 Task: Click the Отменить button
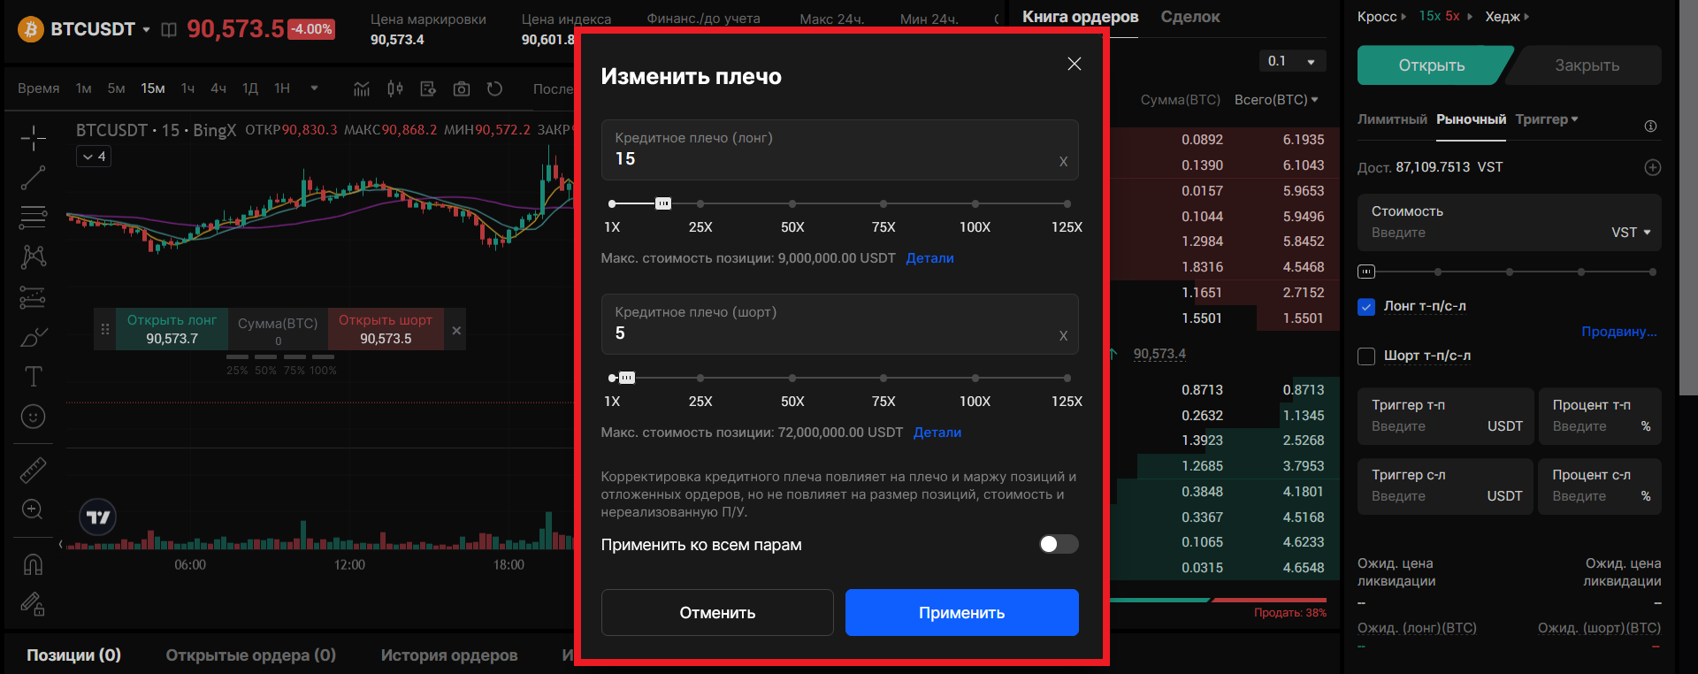(717, 613)
